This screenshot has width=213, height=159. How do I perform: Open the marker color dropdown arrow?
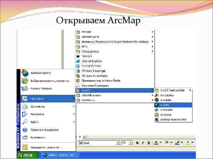[x=193, y=143]
